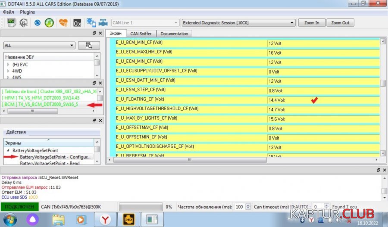This screenshot has height=227, width=388.
Task: Undock the Действия panel
Action: click(x=94, y=121)
